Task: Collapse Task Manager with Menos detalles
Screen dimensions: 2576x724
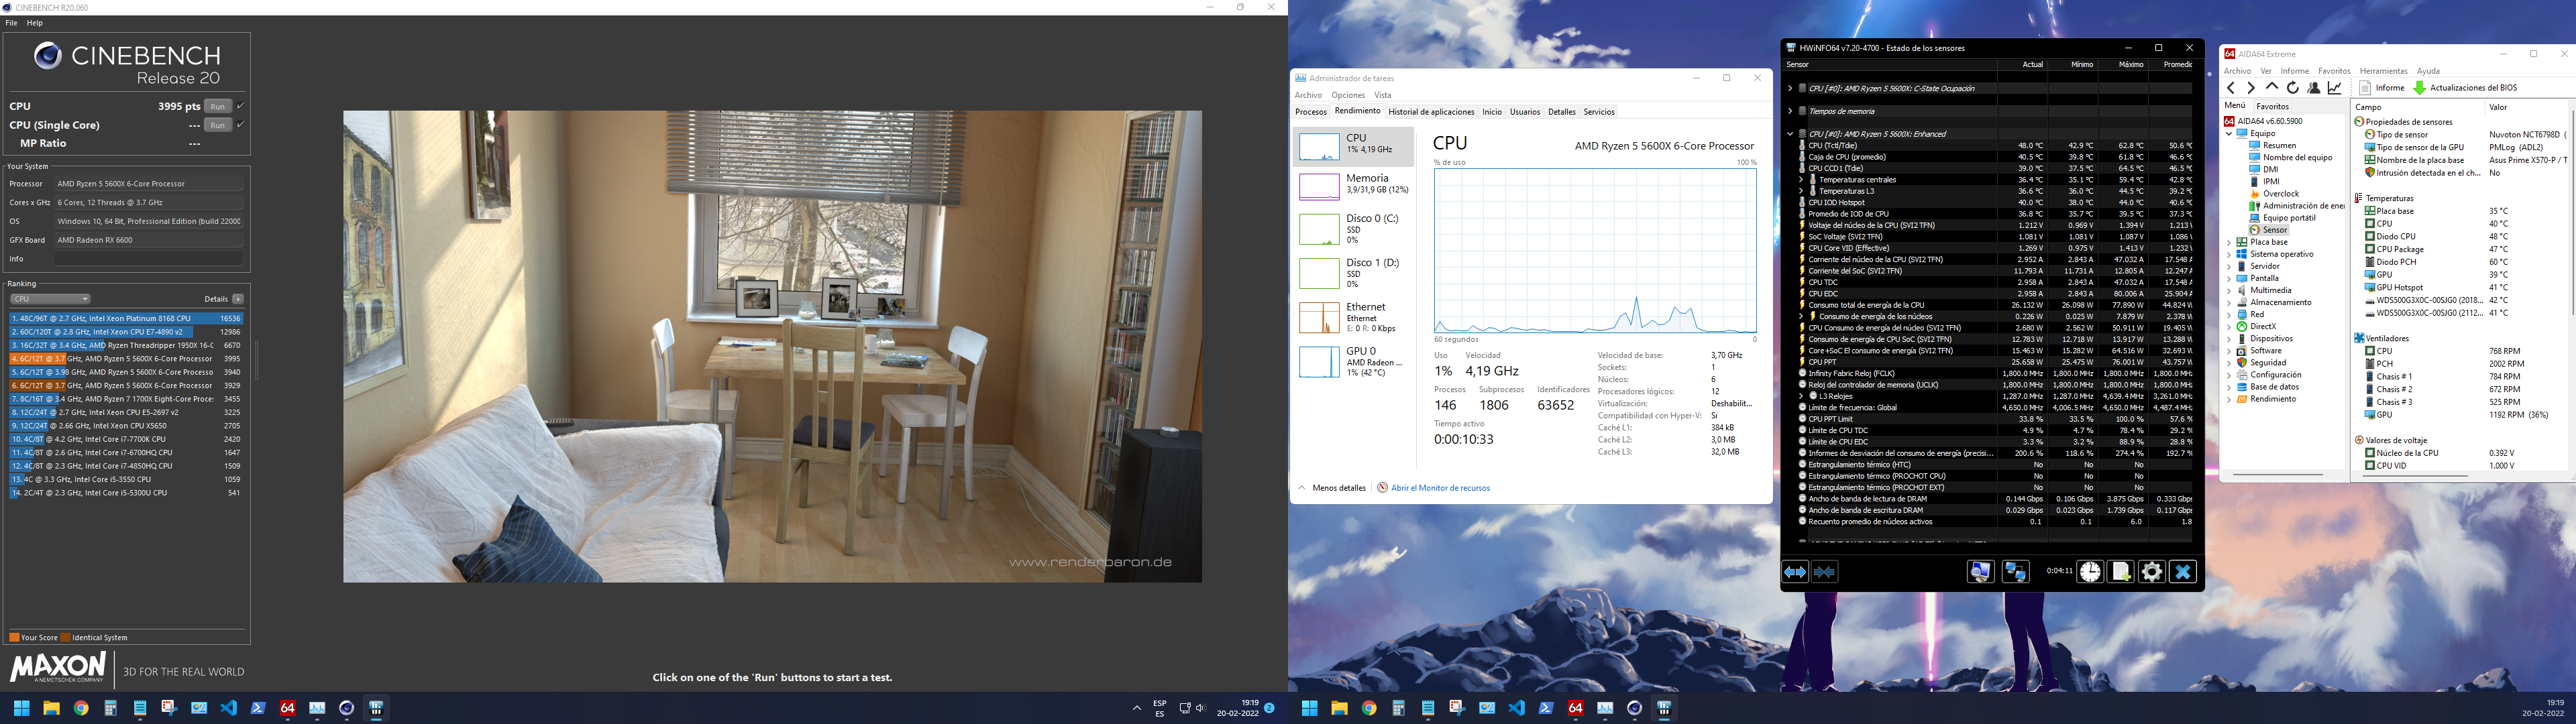Action: pyautogui.click(x=1332, y=488)
